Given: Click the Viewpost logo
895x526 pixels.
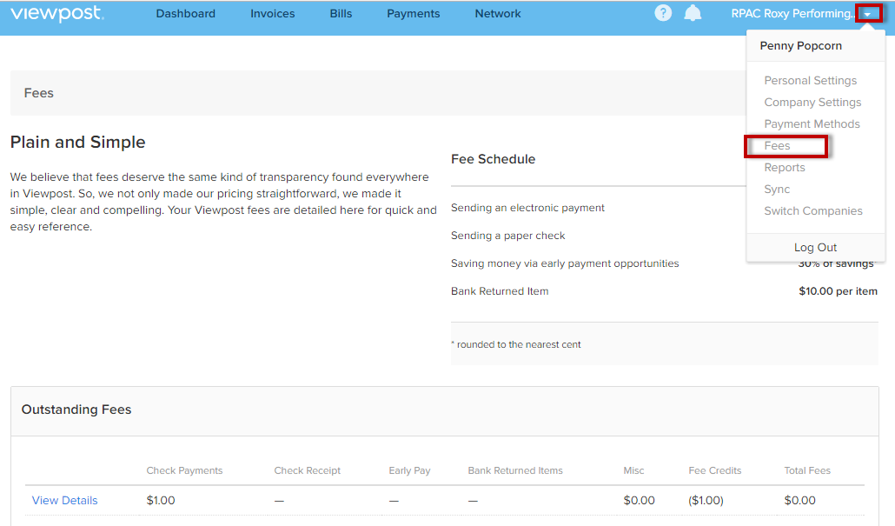Looking at the screenshot, I should [57, 14].
